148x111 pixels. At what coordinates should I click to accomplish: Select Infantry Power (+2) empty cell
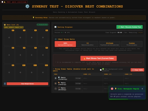(x=134, y=78)
